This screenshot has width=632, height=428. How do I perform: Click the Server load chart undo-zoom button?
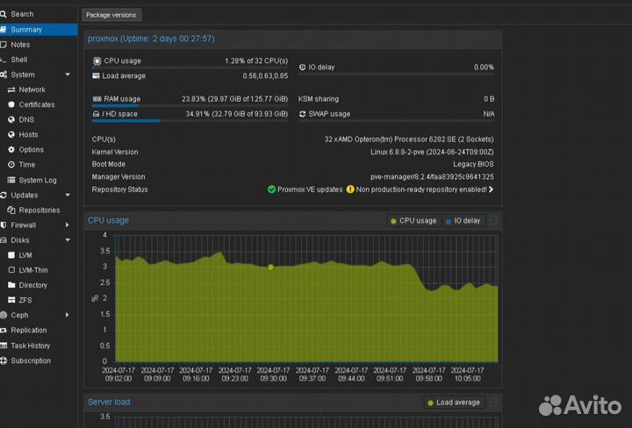(x=493, y=403)
